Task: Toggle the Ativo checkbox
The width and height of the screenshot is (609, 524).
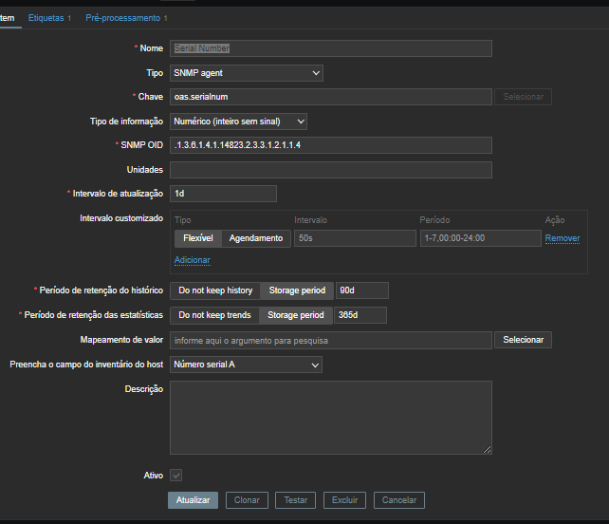Action: 176,475
